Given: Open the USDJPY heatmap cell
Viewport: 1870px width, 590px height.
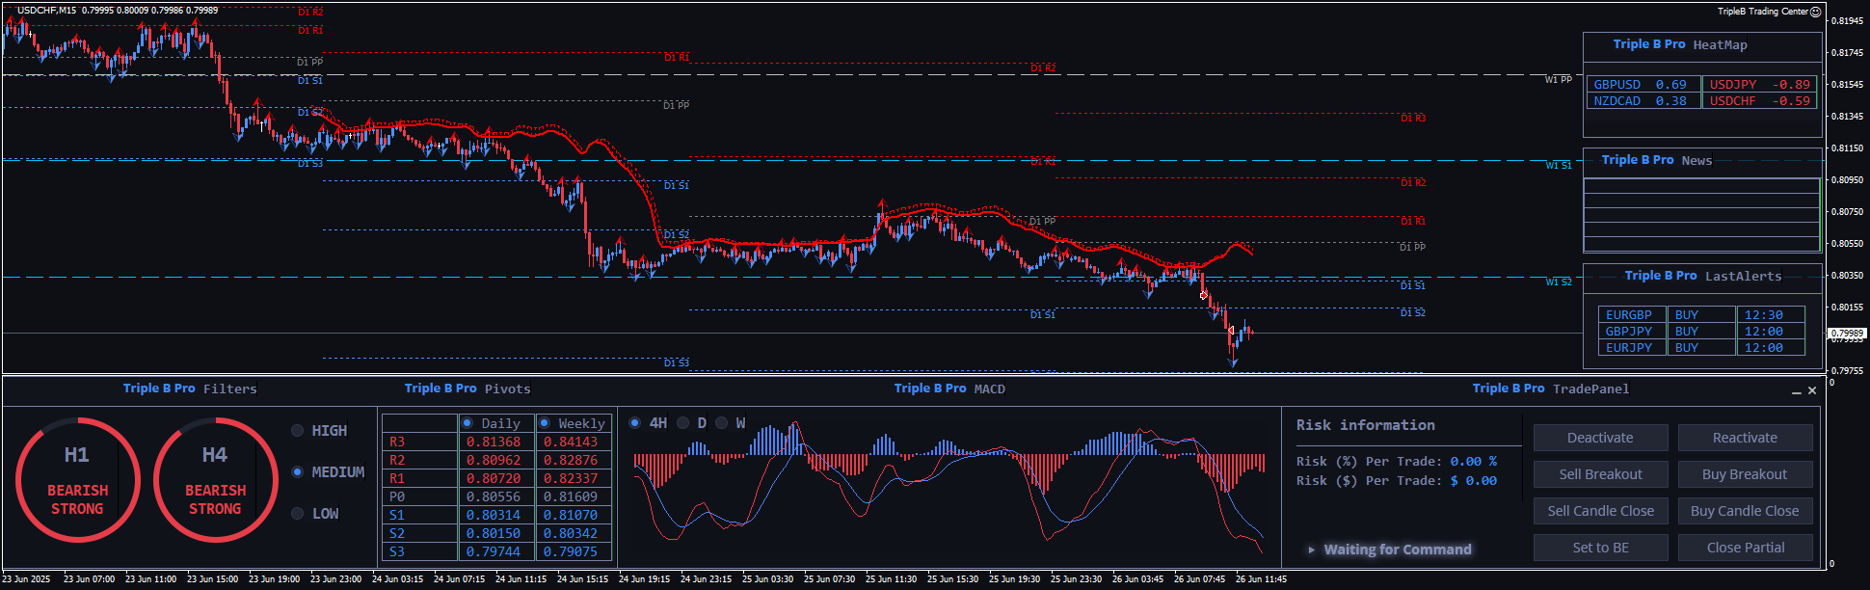Looking at the screenshot, I should point(1758,85).
